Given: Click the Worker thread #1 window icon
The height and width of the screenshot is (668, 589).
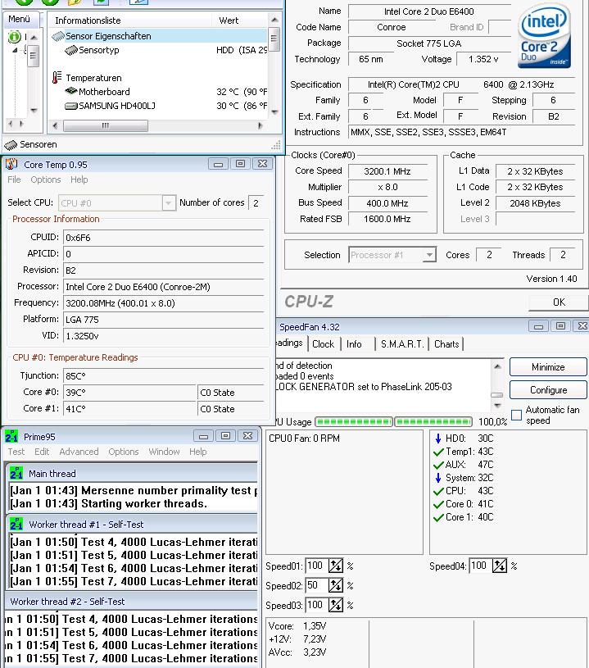Looking at the screenshot, I should click(16, 524).
